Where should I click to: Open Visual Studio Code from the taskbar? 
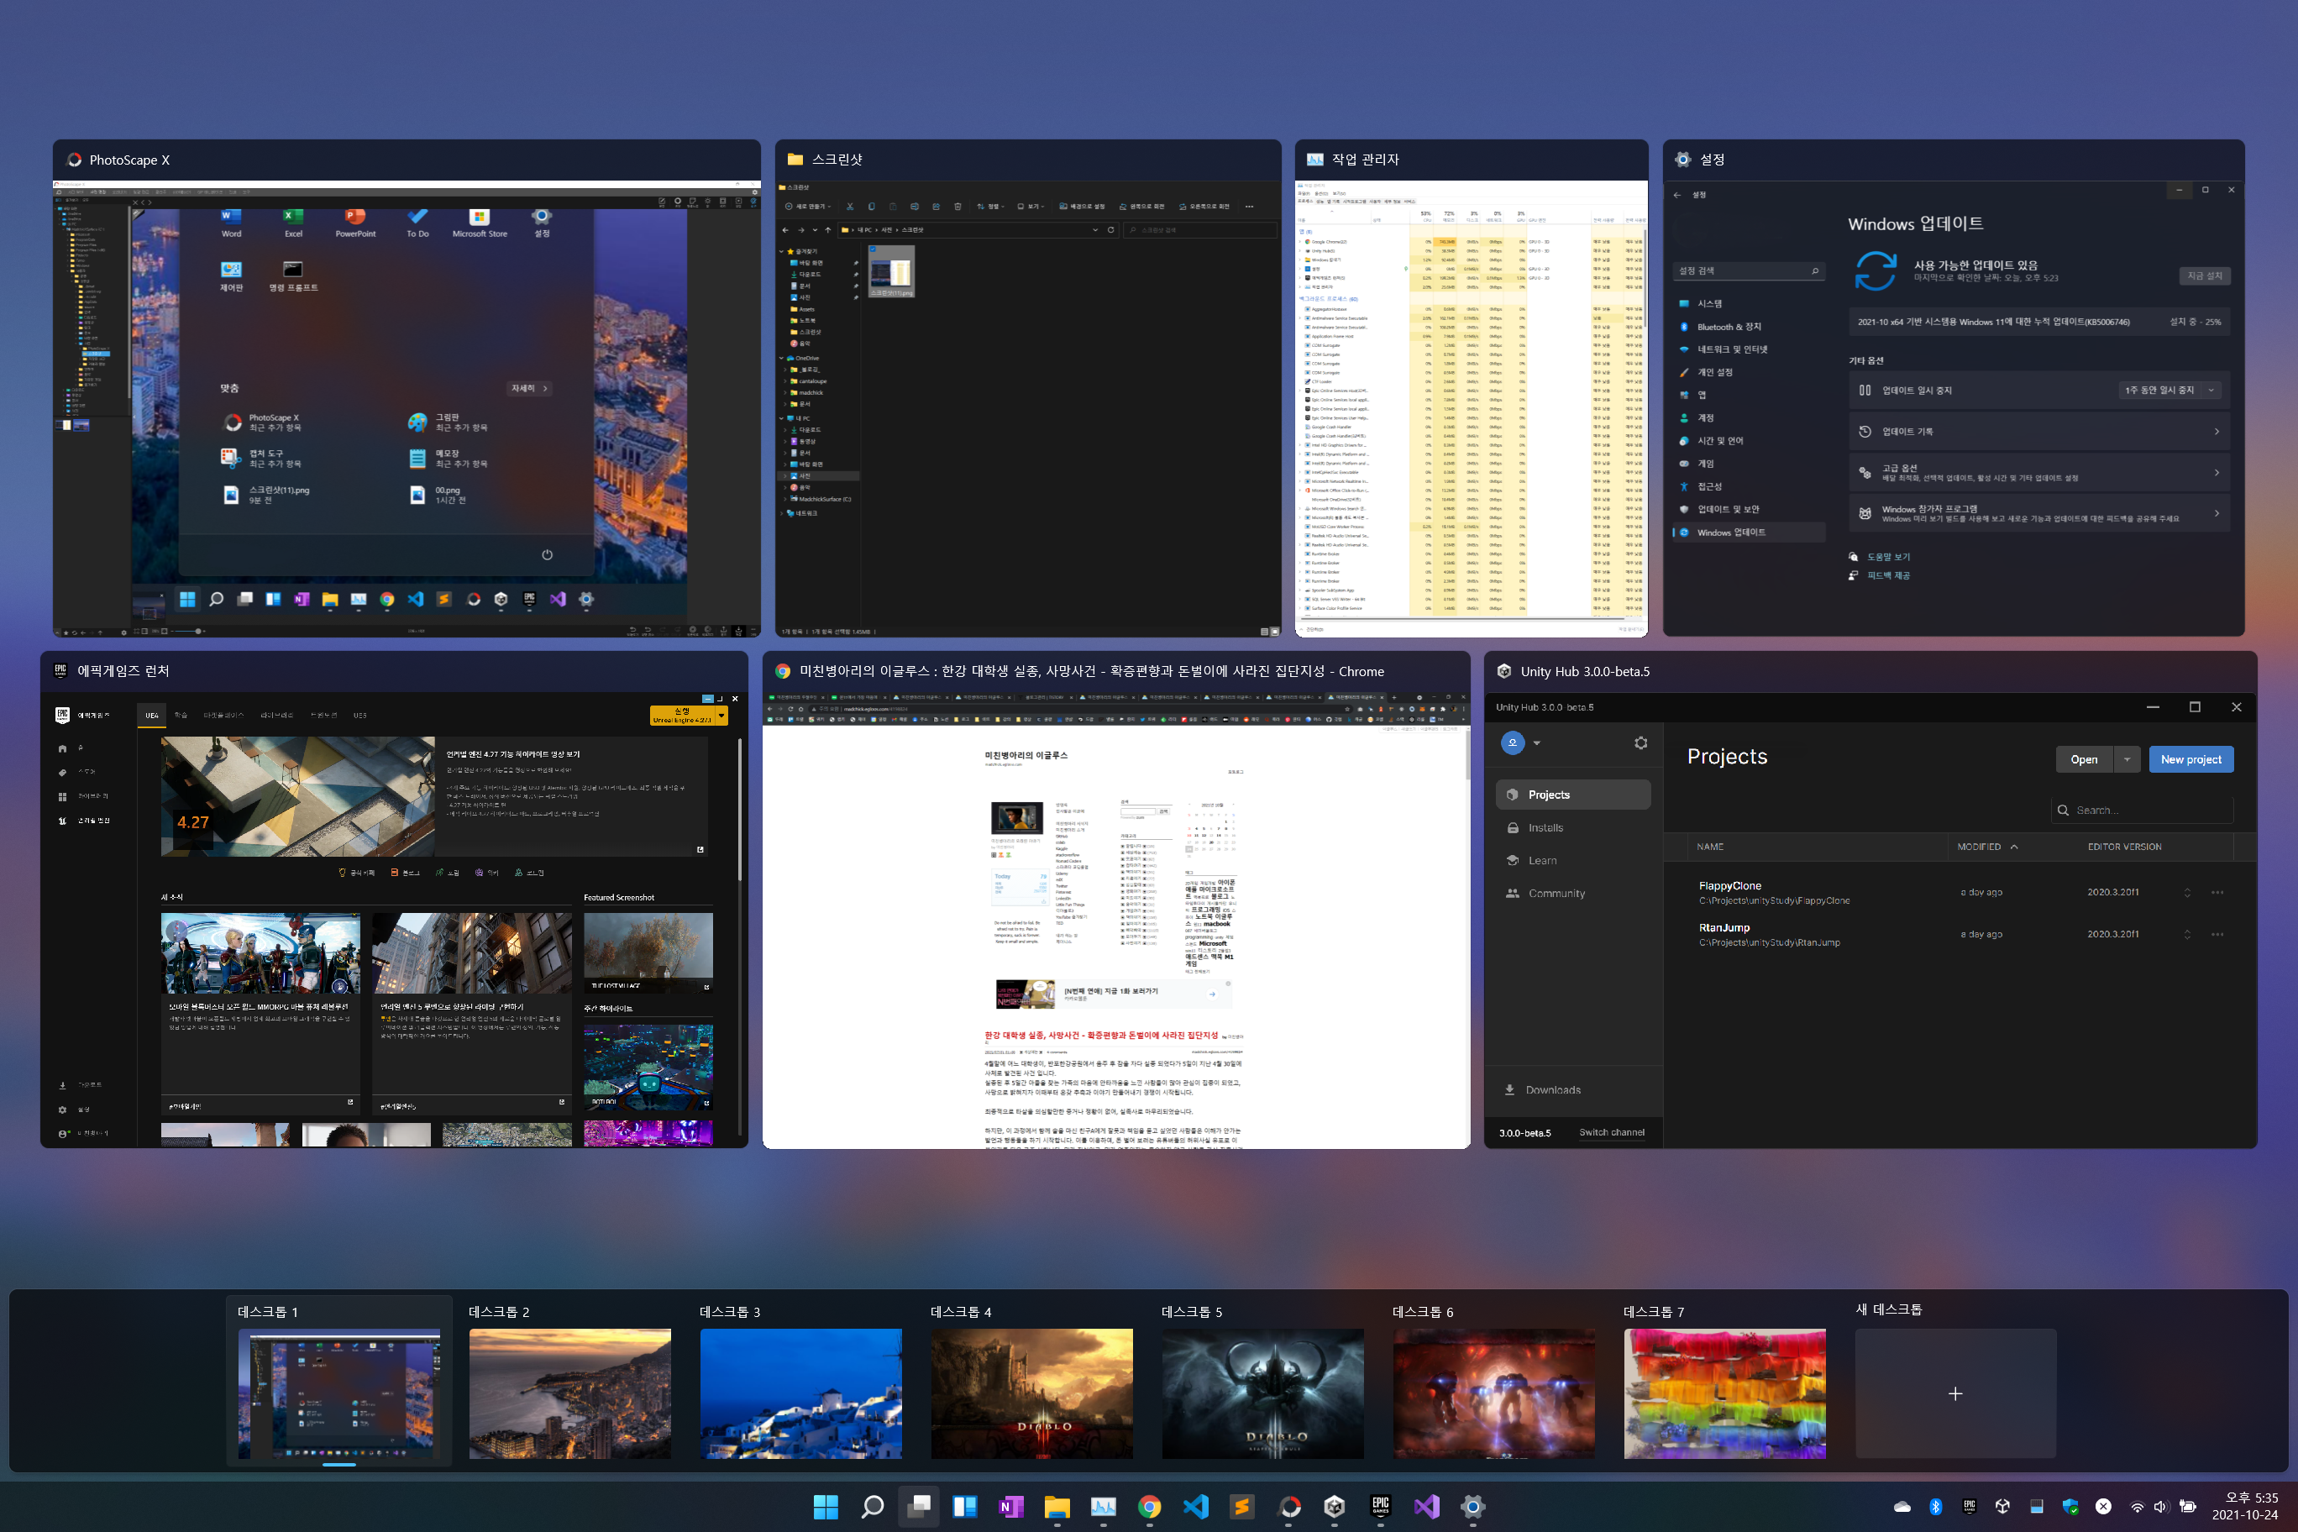(x=1196, y=1507)
